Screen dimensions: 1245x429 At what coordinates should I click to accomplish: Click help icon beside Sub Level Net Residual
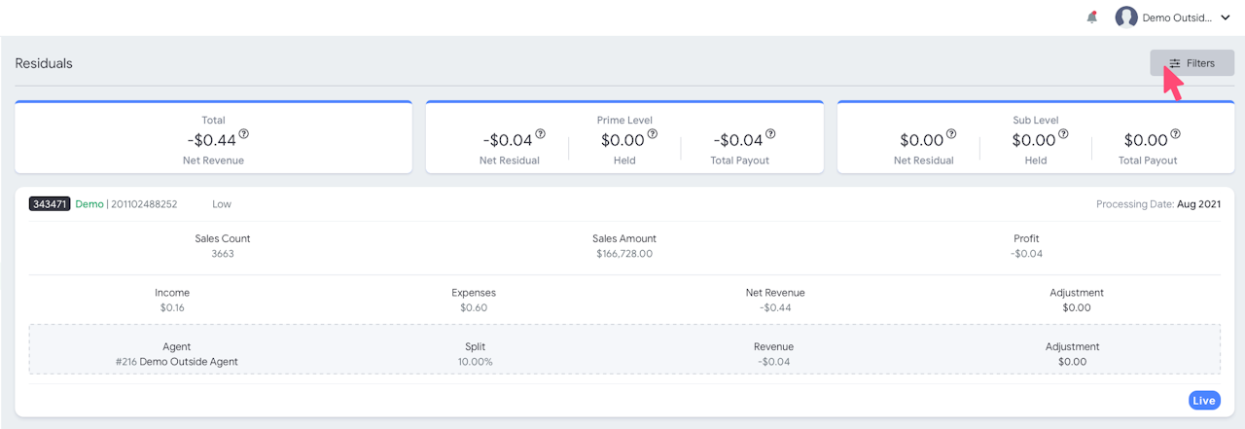pos(951,134)
